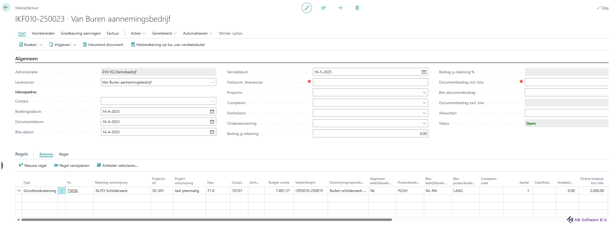Open the Voorbereiden tab
Image resolution: width=610 pixels, height=225 pixels.
point(43,33)
